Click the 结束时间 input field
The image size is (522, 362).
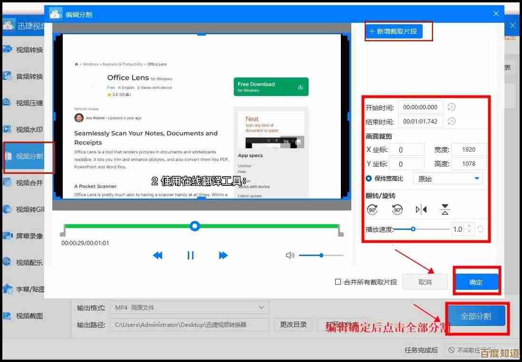click(420, 121)
